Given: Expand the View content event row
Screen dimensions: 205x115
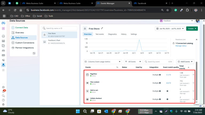Looking at the screenshot, I should point(193,83).
